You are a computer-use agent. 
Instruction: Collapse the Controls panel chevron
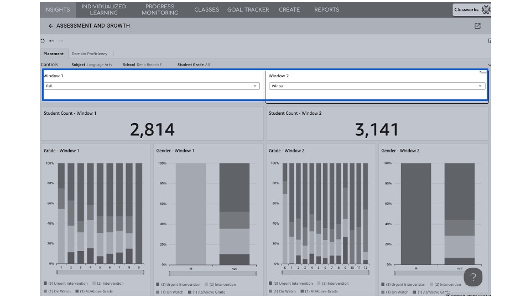[489, 65]
